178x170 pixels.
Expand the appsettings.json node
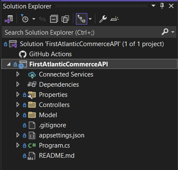point(18,135)
